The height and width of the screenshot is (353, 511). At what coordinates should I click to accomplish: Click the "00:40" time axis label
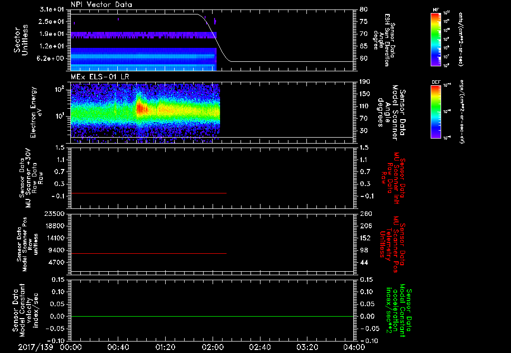[x=118, y=347]
